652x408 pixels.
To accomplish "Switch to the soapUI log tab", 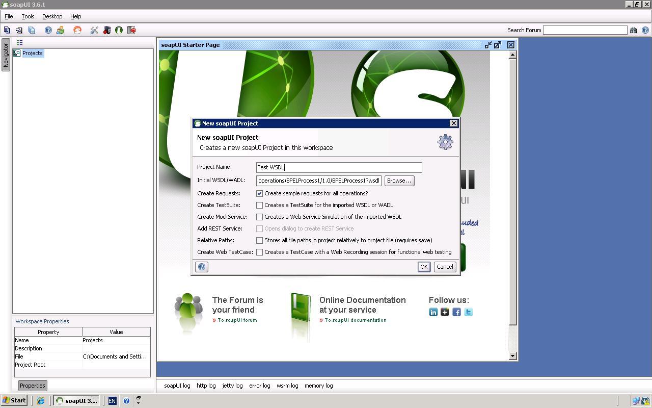I will tap(177, 386).
